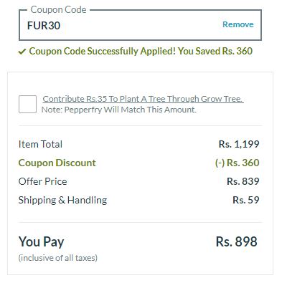
Task: Click the Coupon Discount label
Action: 57,163
